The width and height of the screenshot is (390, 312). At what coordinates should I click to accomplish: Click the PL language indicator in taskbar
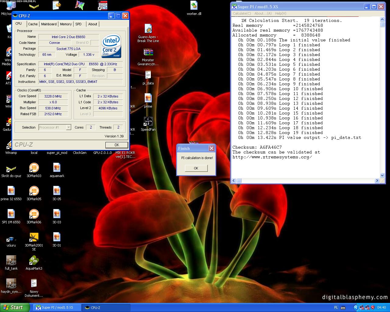point(336,308)
